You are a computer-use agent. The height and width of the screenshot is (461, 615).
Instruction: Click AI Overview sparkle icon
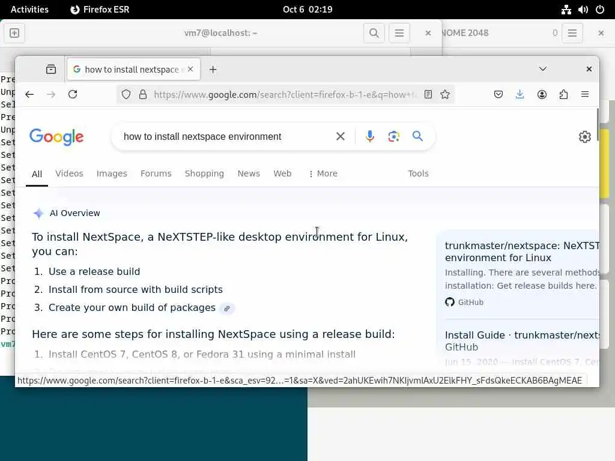tap(38, 213)
